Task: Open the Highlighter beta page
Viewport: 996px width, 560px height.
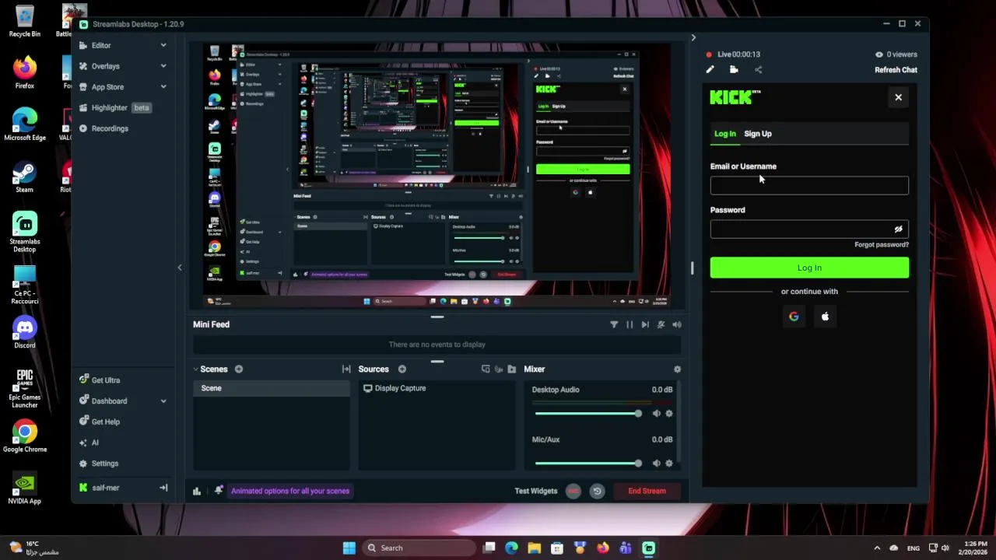Action: coord(115,107)
